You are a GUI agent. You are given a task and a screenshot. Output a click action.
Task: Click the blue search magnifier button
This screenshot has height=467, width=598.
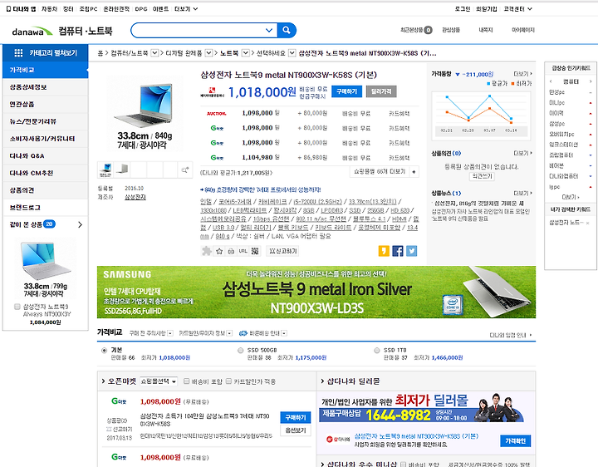[x=287, y=30]
